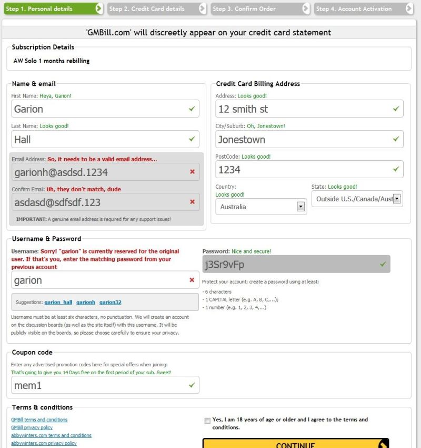Click red X in Username field
Viewport: 421px width, 448px height.
click(192, 280)
